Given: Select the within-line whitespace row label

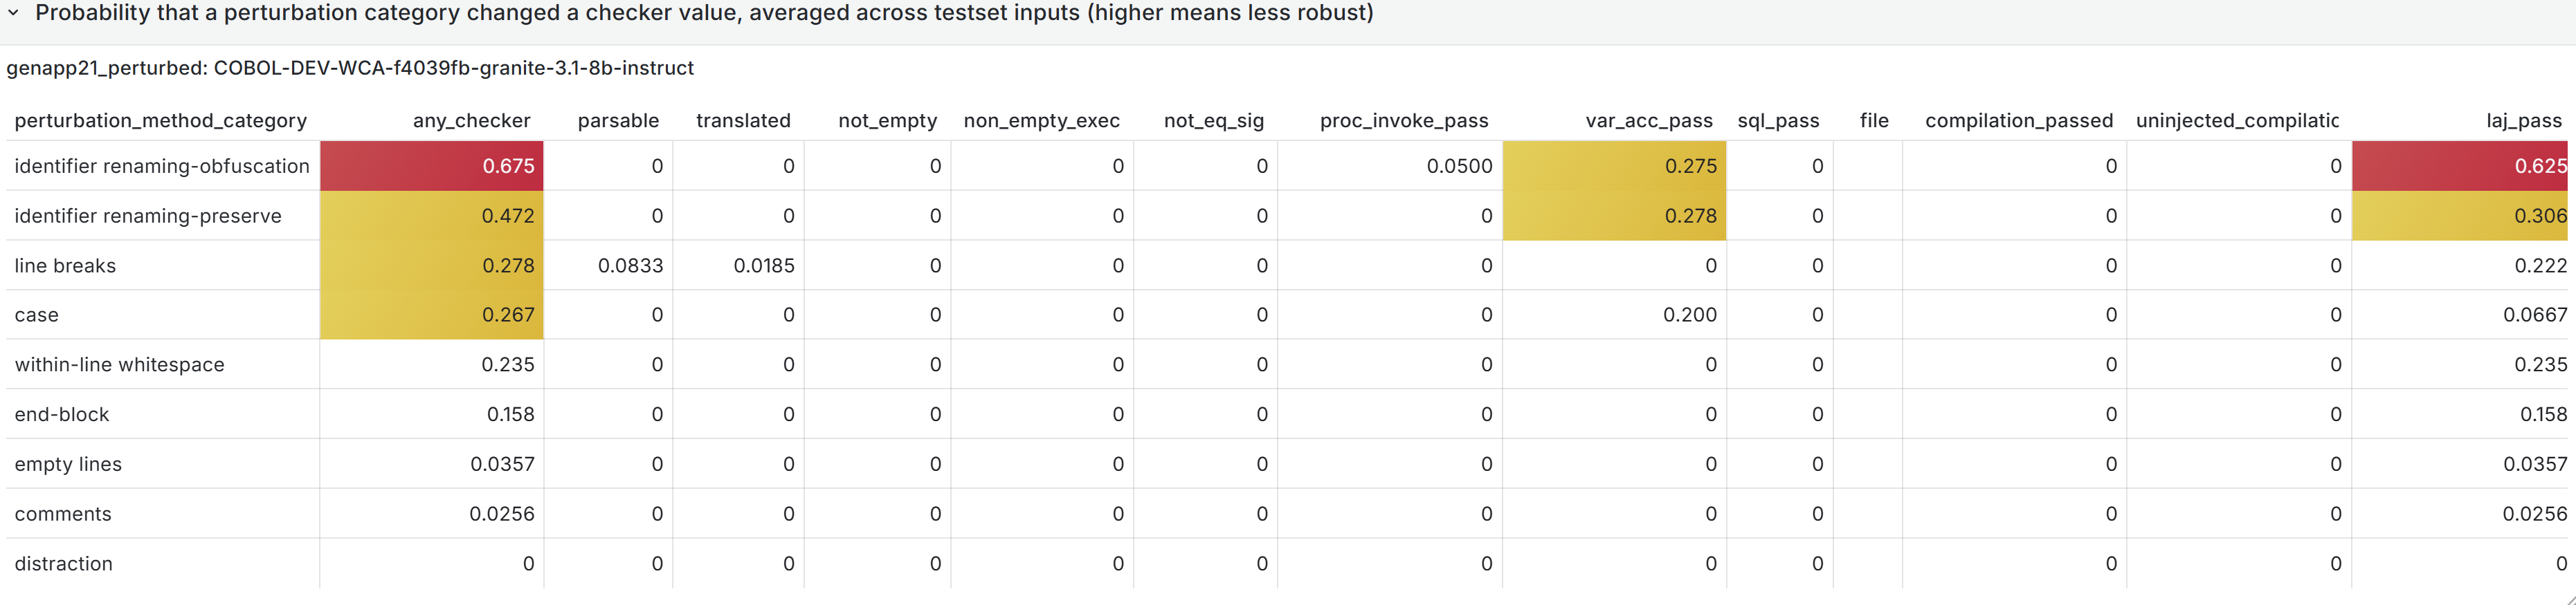Looking at the screenshot, I should click(119, 364).
